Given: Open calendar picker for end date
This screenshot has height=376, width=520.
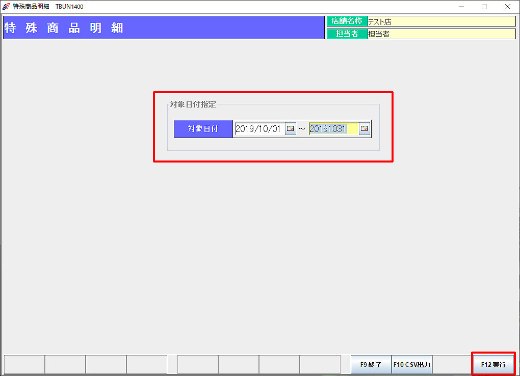Looking at the screenshot, I should coord(365,129).
